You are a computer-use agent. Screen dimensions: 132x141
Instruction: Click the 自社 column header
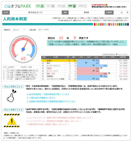68,57
